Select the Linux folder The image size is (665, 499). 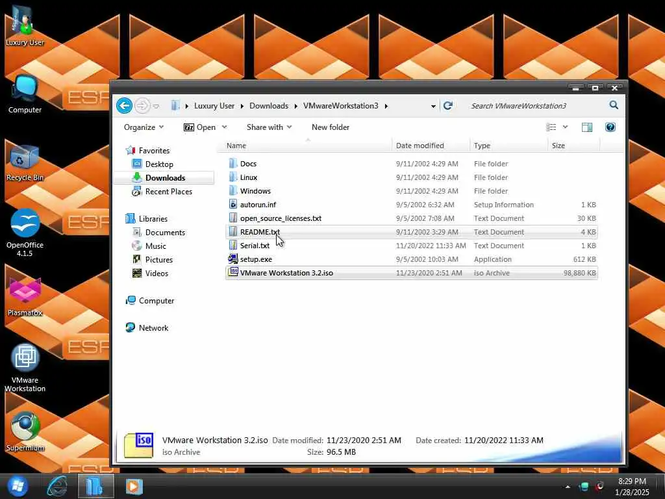[x=411, y=177]
